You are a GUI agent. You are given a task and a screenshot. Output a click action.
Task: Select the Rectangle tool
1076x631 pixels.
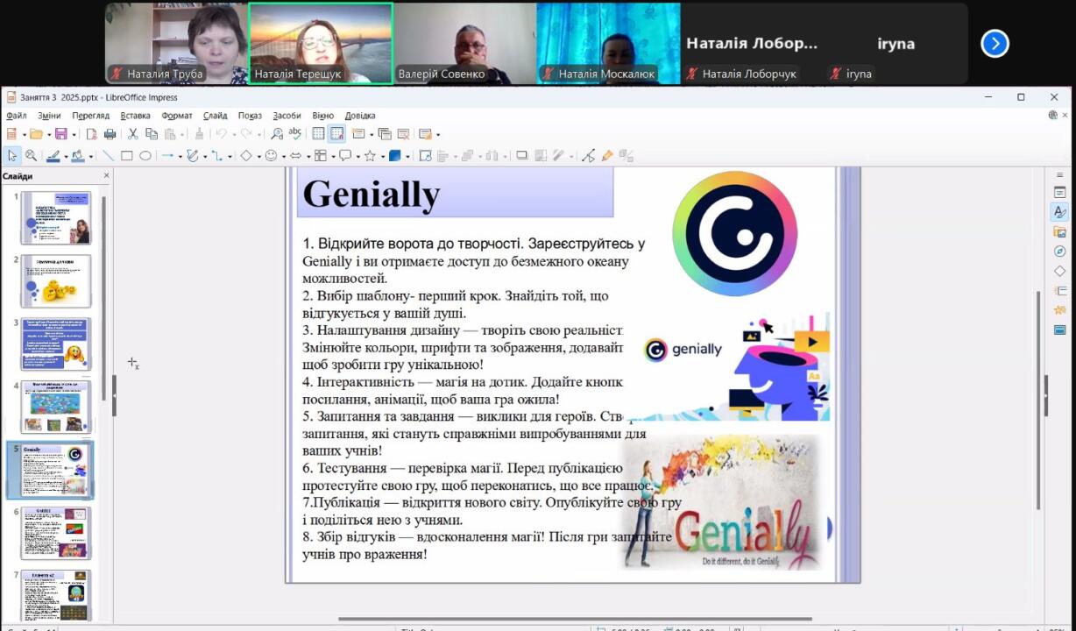(126, 156)
